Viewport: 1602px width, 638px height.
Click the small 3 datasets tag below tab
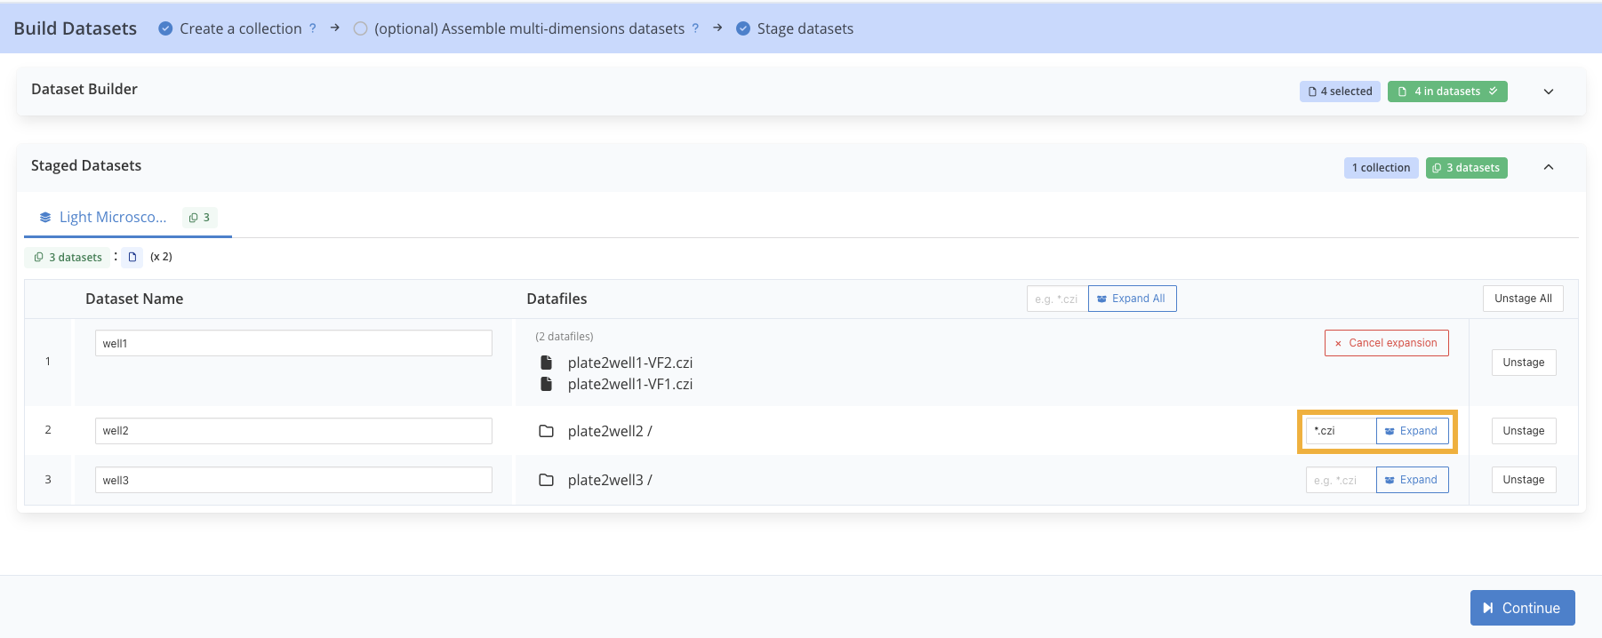pos(68,257)
